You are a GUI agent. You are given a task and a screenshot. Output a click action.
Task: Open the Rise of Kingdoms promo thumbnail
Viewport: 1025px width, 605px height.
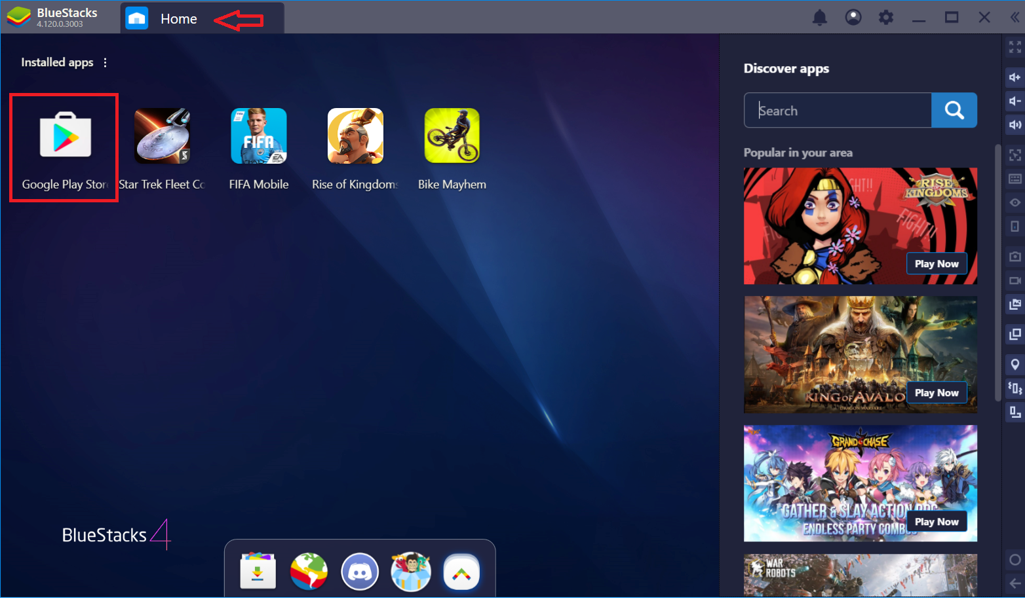pyautogui.click(x=860, y=226)
